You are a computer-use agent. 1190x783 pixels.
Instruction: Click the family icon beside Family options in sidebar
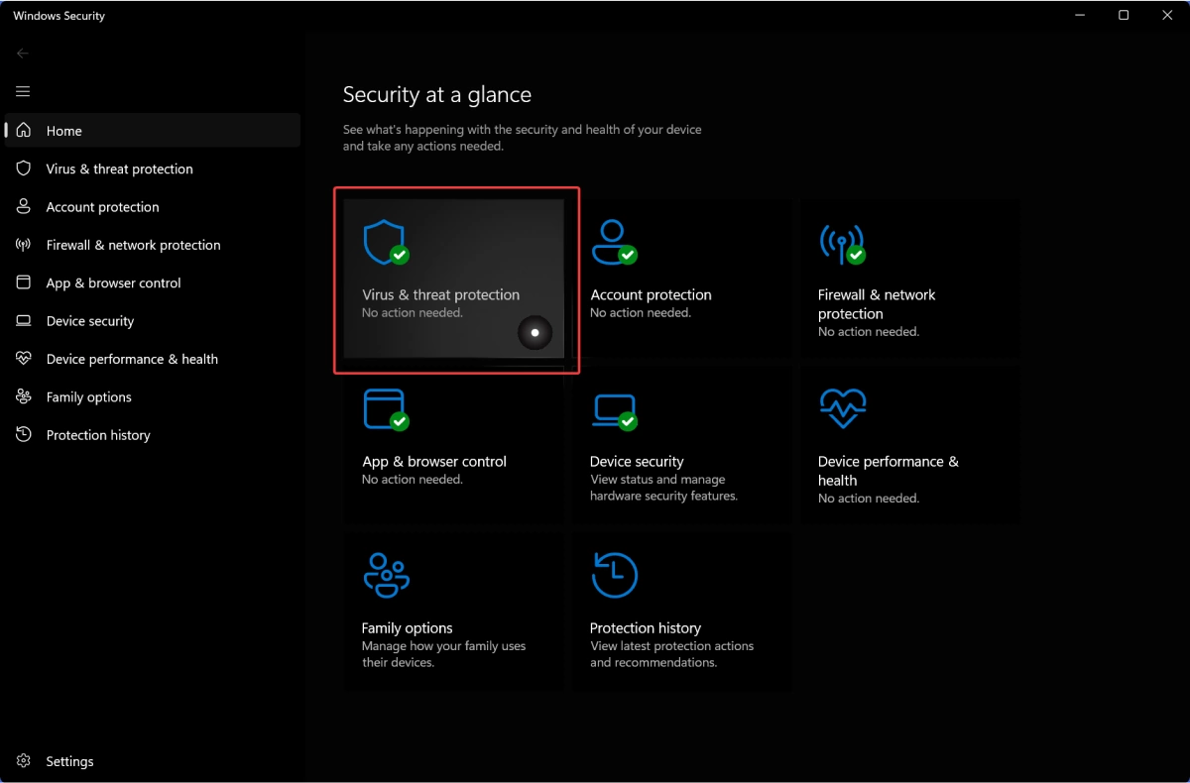point(24,396)
